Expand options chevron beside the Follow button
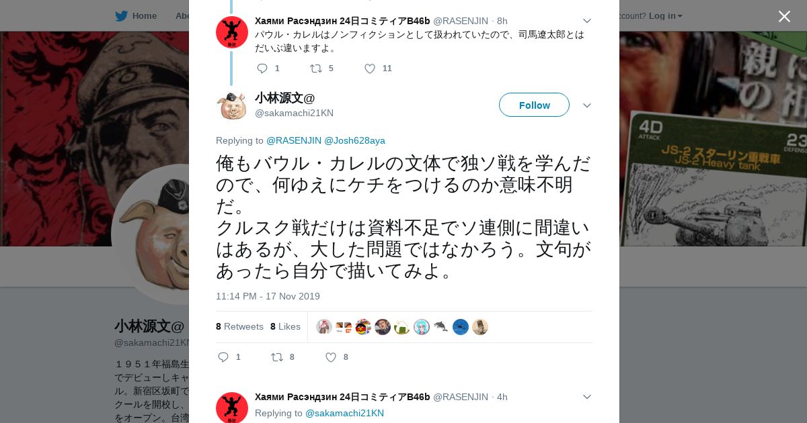Viewport: 807px width, 423px height. tap(587, 105)
